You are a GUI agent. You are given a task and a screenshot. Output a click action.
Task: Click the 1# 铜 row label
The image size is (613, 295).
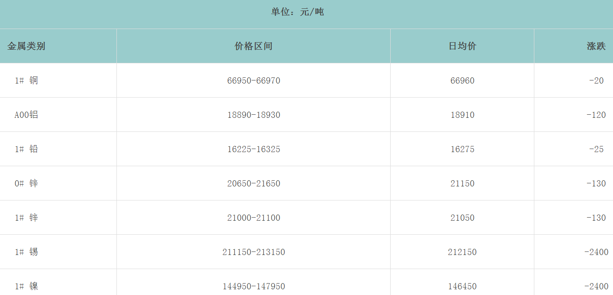coord(26,80)
